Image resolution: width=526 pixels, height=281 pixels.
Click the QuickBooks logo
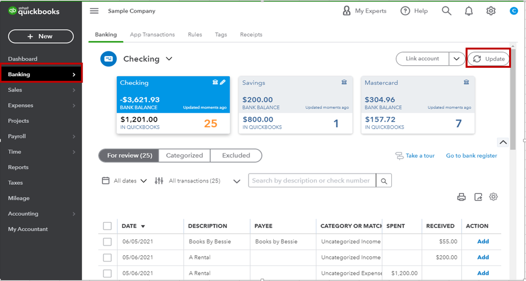[34, 11]
